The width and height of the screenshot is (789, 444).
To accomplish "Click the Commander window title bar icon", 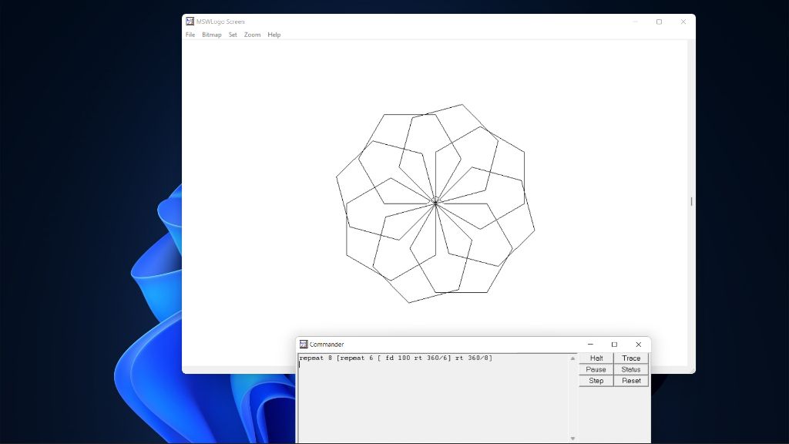I will 304,345.
